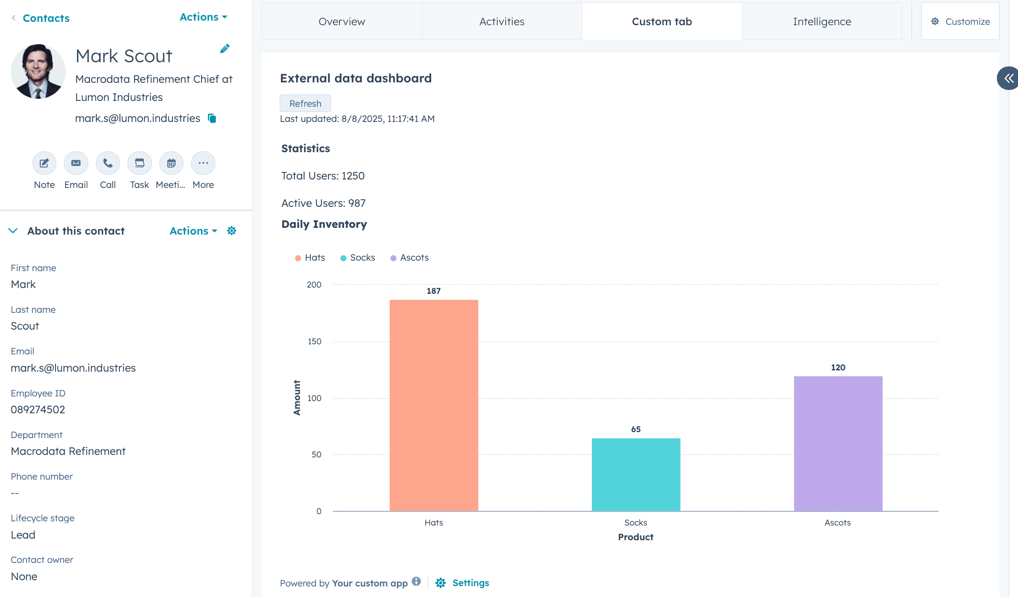Toggle the Socks series in legend
Screen dimensions: 1018x597
[x=358, y=258]
